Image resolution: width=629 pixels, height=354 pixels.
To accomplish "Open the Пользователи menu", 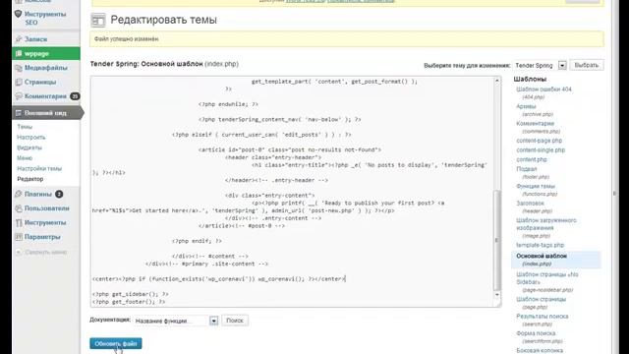I will coord(46,208).
